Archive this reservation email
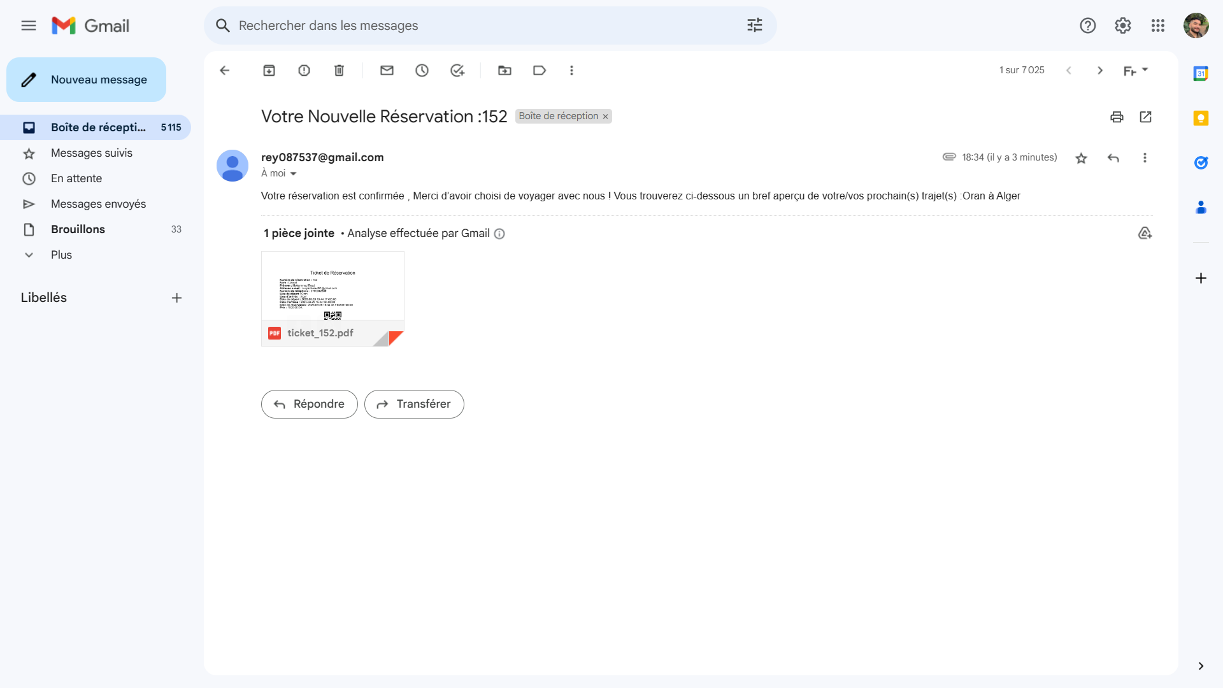The height and width of the screenshot is (688, 1223). [x=269, y=70]
